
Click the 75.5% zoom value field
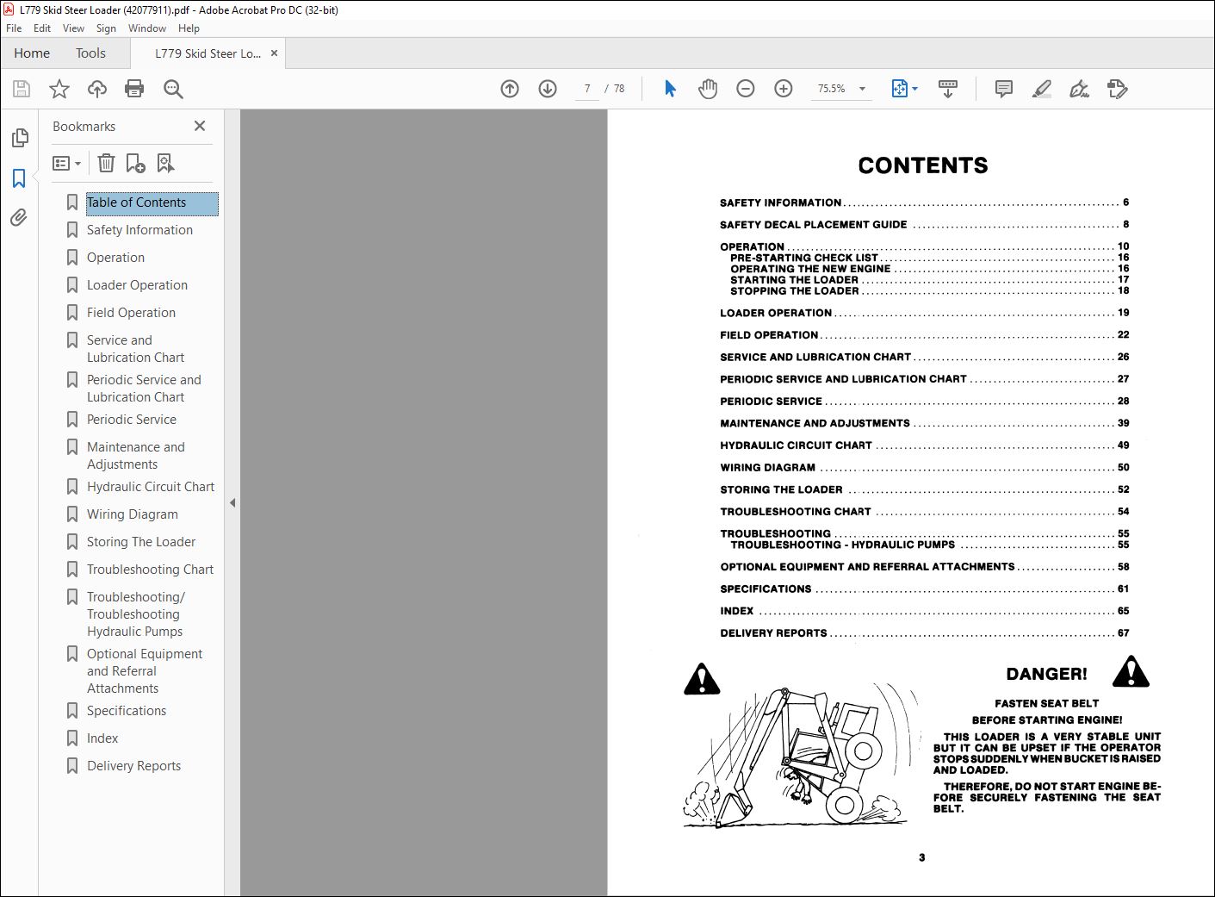coord(831,89)
